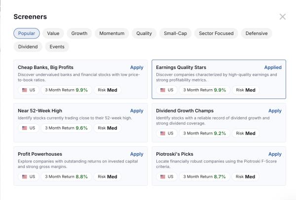Click the US flag in Cheap Banks card
The width and height of the screenshot is (296, 200).
tap(25, 90)
